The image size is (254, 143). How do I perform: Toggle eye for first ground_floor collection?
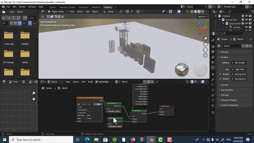(246, 19)
